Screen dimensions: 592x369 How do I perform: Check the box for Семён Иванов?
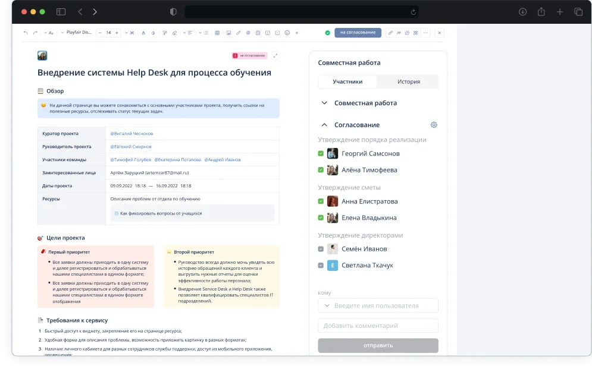pos(321,249)
